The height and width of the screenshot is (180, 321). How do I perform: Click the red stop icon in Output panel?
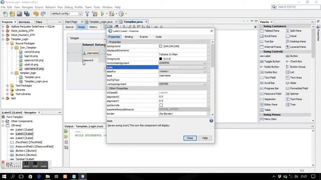[66, 142]
